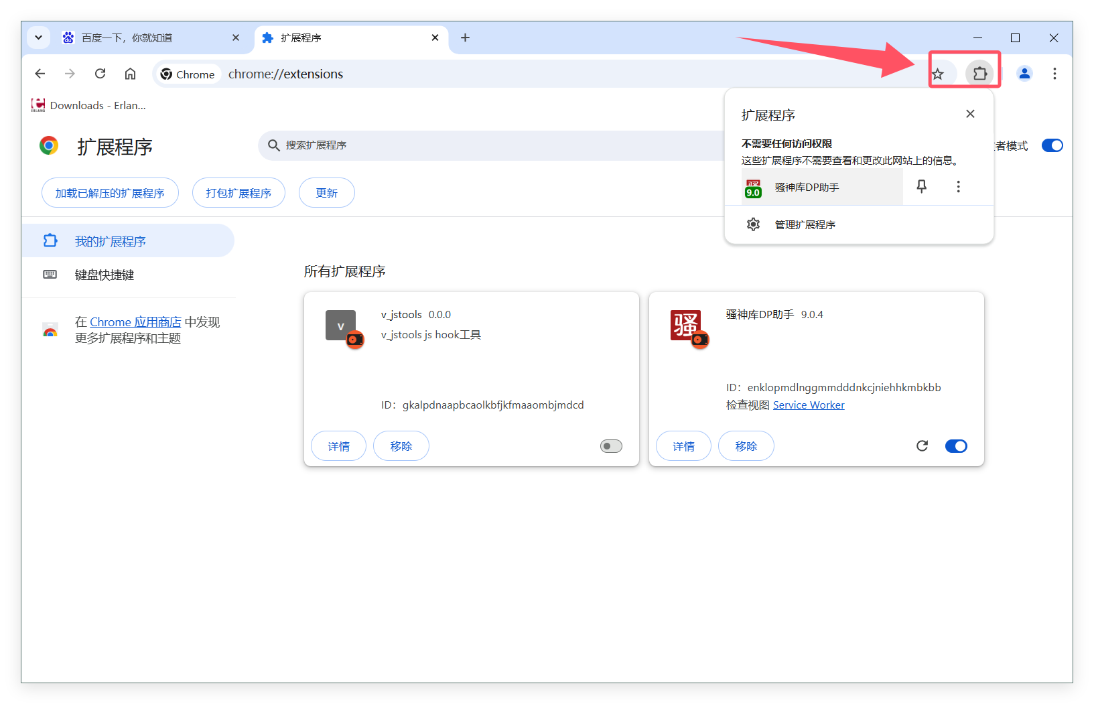Screen dimensions: 1094x704
Task: Reload the 骚神库DP助手 extension
Action: click(x=922, y=446)
